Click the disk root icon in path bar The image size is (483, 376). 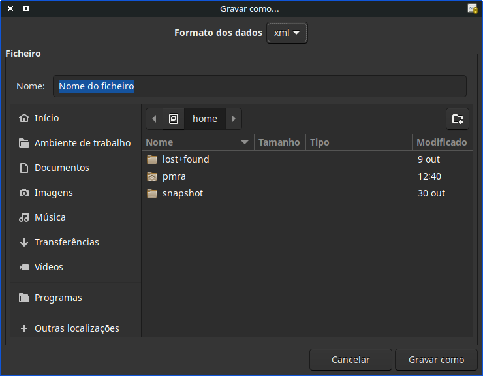point(174,119)
